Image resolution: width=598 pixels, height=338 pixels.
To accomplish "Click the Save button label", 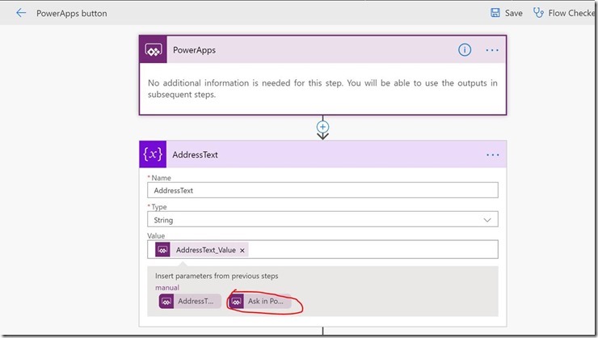I will click(x=514, y=13).
